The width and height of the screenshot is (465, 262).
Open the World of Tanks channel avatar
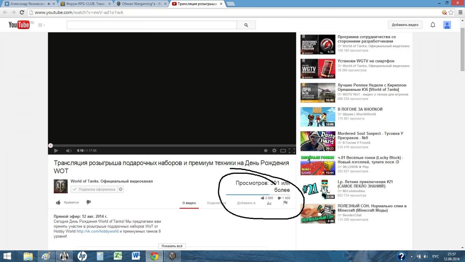point(60,186)
